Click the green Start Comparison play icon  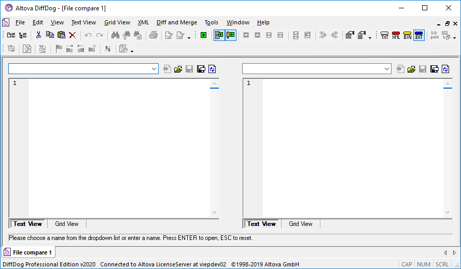coord(203,35)
